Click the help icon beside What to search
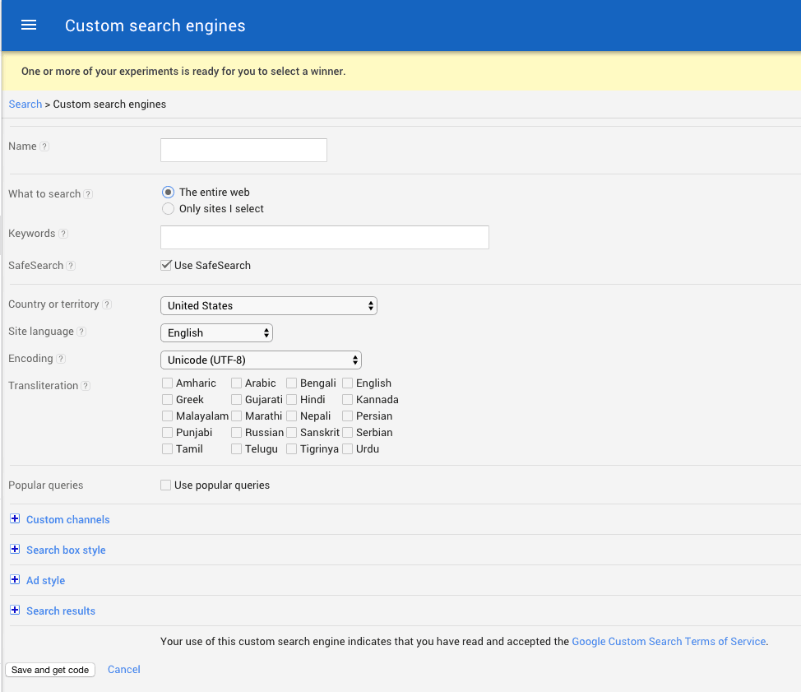Image resolution: width=801 pixels, height=692 pixels. click(x=88, y=194)
